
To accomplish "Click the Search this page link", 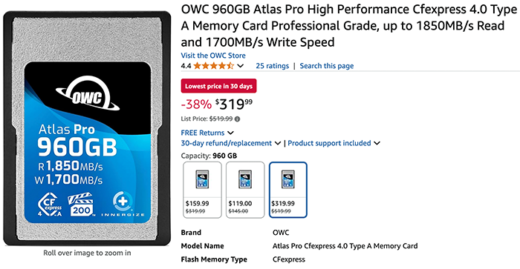I will 327,66.
